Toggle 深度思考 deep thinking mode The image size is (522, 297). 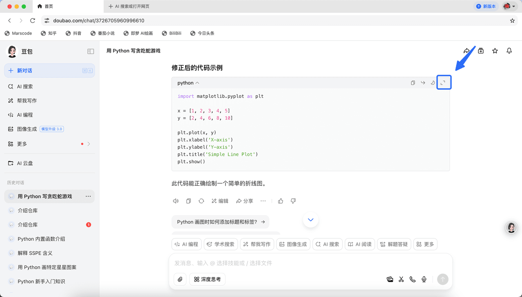[208, 279]
